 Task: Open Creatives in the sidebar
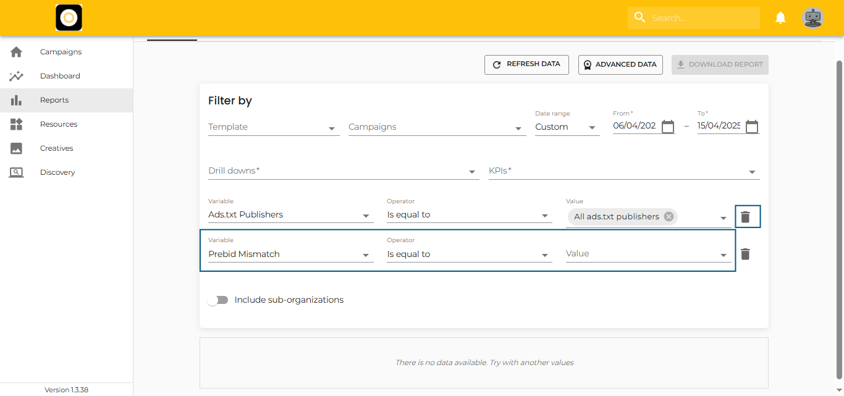(56, 148)
